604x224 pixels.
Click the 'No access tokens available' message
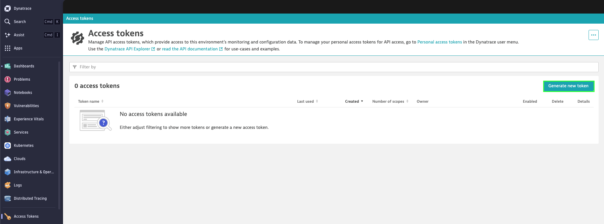click(x=153, y=114)
